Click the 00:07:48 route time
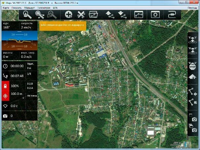This screenshot has height=150, width=200. 17,76
